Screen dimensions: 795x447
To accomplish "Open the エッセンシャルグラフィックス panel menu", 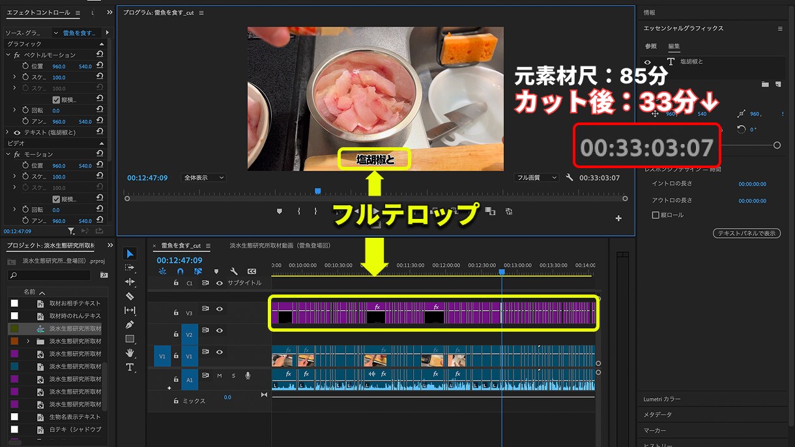I will [x=780, y=29].
